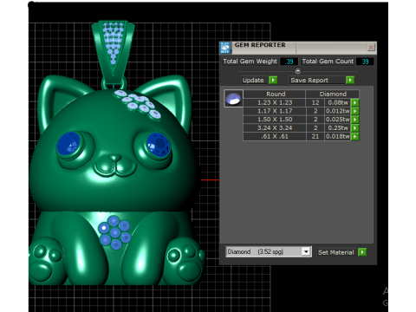The width and height of the screenshot is (416, 312).
Task: Click the collapse handle below totals
Action: coord(297,71)
